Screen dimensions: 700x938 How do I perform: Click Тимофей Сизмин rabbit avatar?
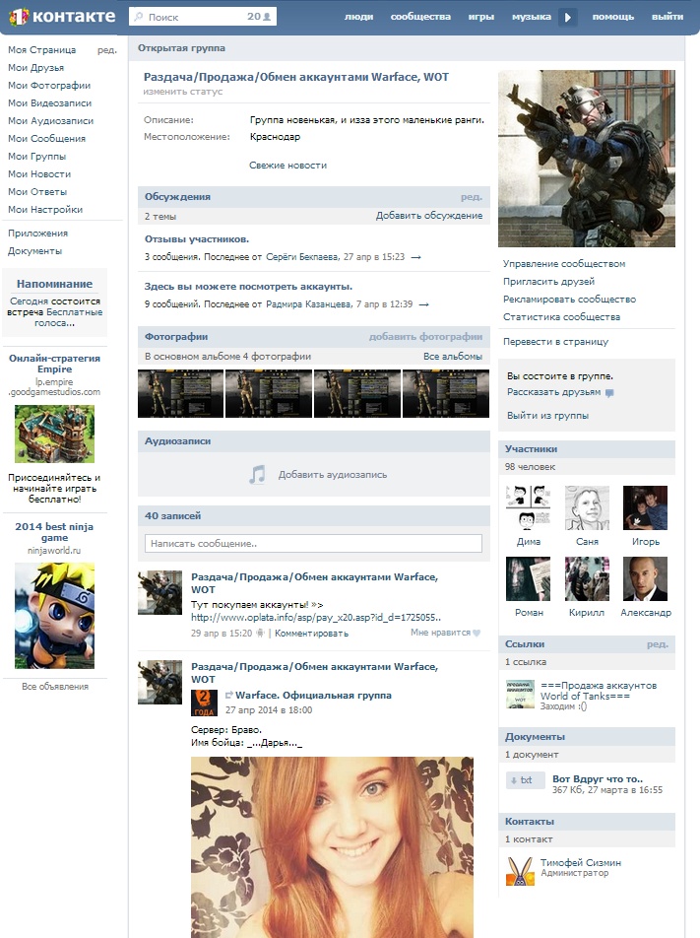click(520, 872)
